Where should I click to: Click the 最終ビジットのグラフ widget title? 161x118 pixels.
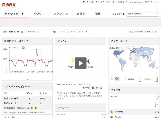coord(16,41)
